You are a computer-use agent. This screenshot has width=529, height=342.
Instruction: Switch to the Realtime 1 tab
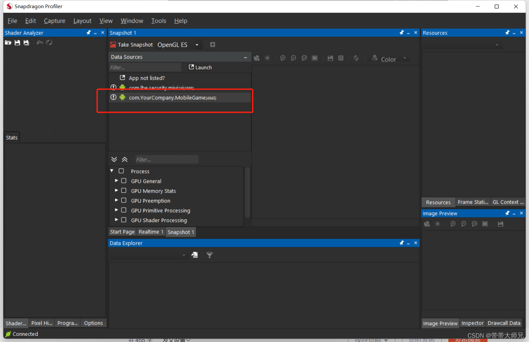tap(151, 232)
